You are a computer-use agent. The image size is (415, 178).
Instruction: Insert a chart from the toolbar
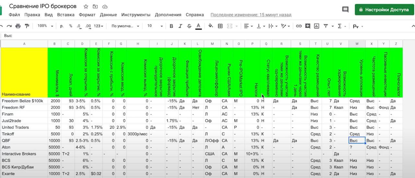click(316, 26)
